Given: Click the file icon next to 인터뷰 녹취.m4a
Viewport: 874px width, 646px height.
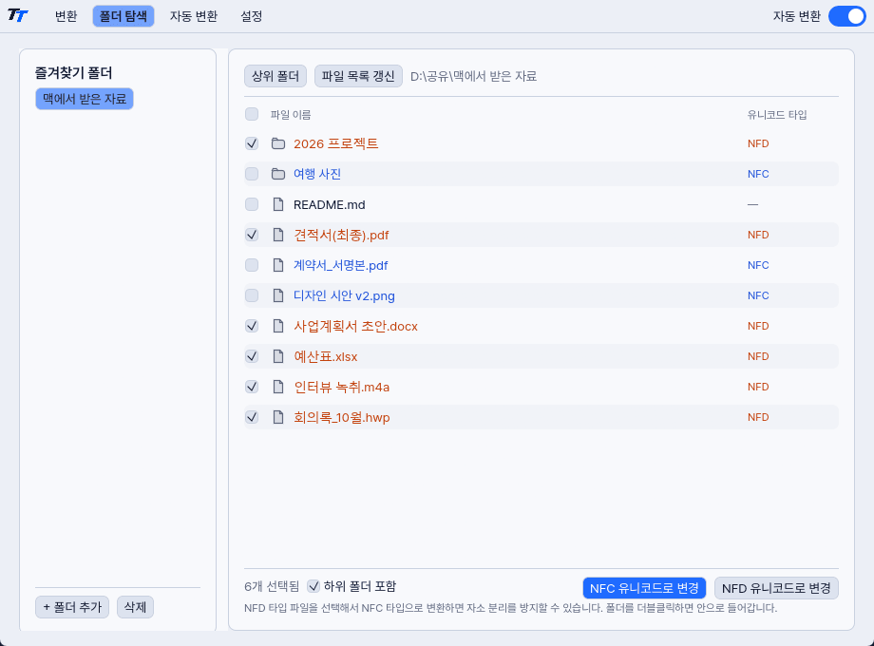Looking at the screenshot, I should click(278, 387).
